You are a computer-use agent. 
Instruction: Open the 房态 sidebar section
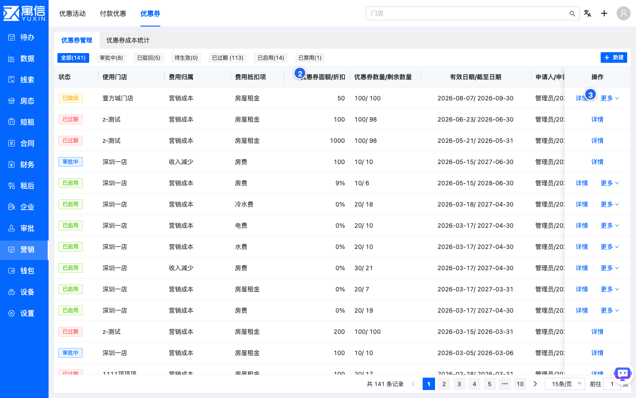(x=24, y=101)
